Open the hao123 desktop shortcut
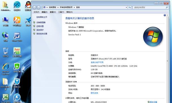Image resolution: width=172 pixels, height=103 pixels. [17, 52]
